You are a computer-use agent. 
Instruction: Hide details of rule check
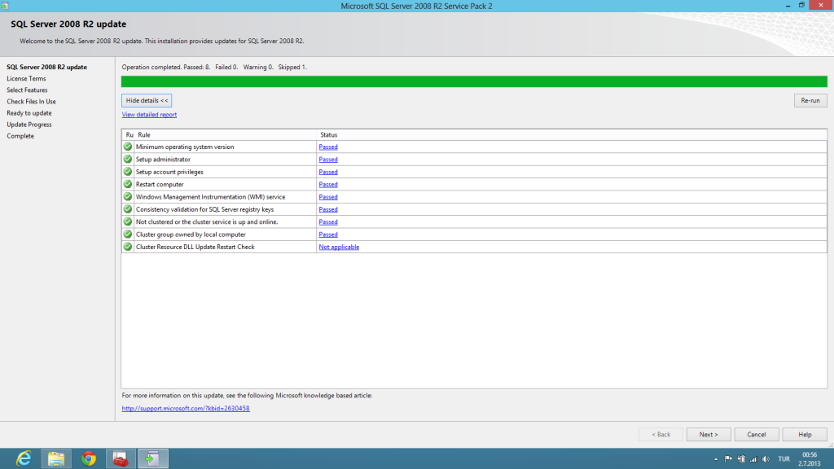pyautogui.click(x=147, y=100)
